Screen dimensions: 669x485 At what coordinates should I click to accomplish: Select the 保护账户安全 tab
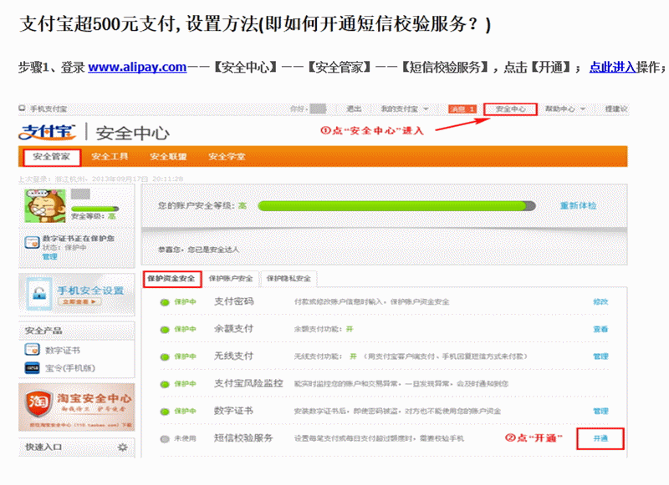coord(231,279)
